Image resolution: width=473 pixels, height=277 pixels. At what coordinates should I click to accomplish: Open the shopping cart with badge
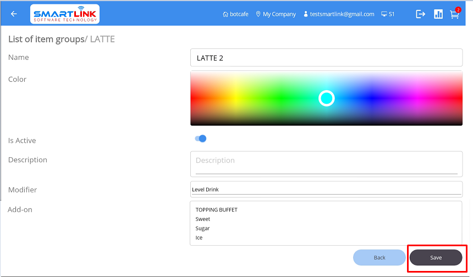tap(454, 14)
